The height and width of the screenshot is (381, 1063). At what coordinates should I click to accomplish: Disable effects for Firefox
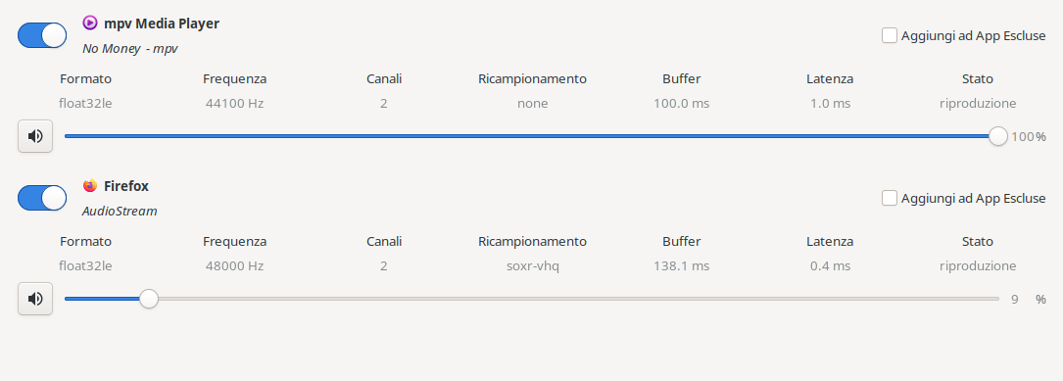[42, 198]
